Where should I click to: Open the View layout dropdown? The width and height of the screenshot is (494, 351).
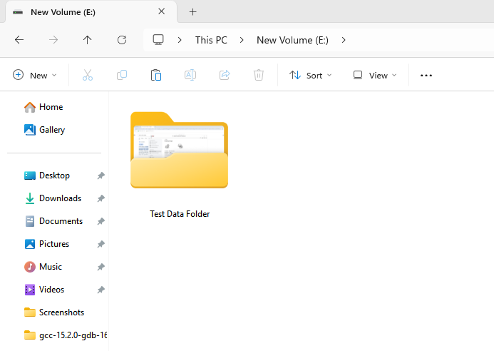tap(375, 75)
